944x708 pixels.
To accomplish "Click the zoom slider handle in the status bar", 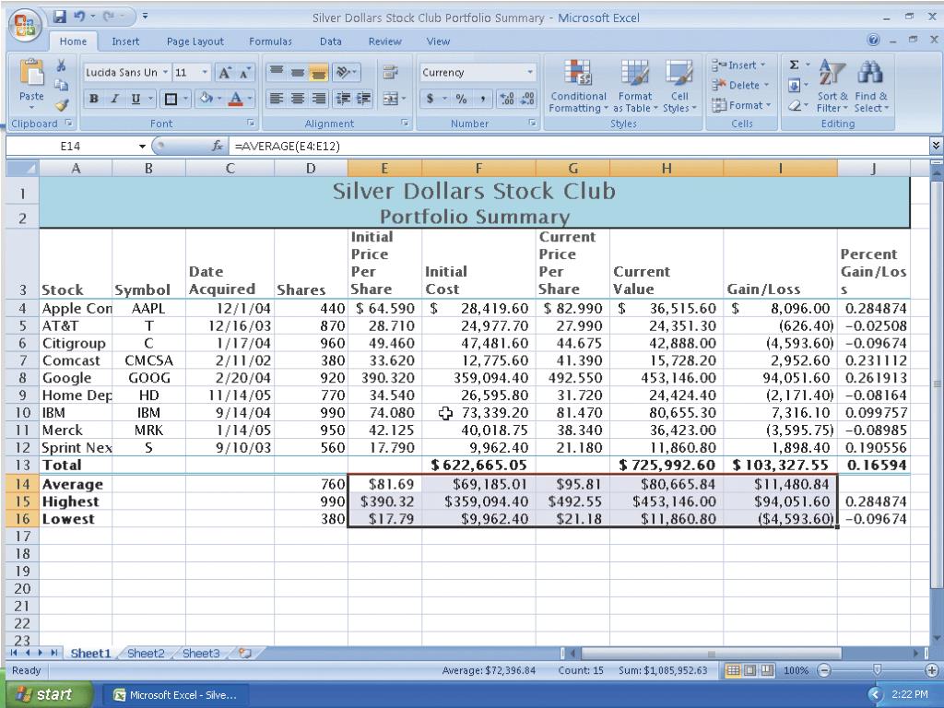I will (x=878, y=670).
